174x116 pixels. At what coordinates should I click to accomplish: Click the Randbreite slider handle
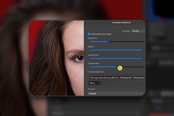[108, 42]
